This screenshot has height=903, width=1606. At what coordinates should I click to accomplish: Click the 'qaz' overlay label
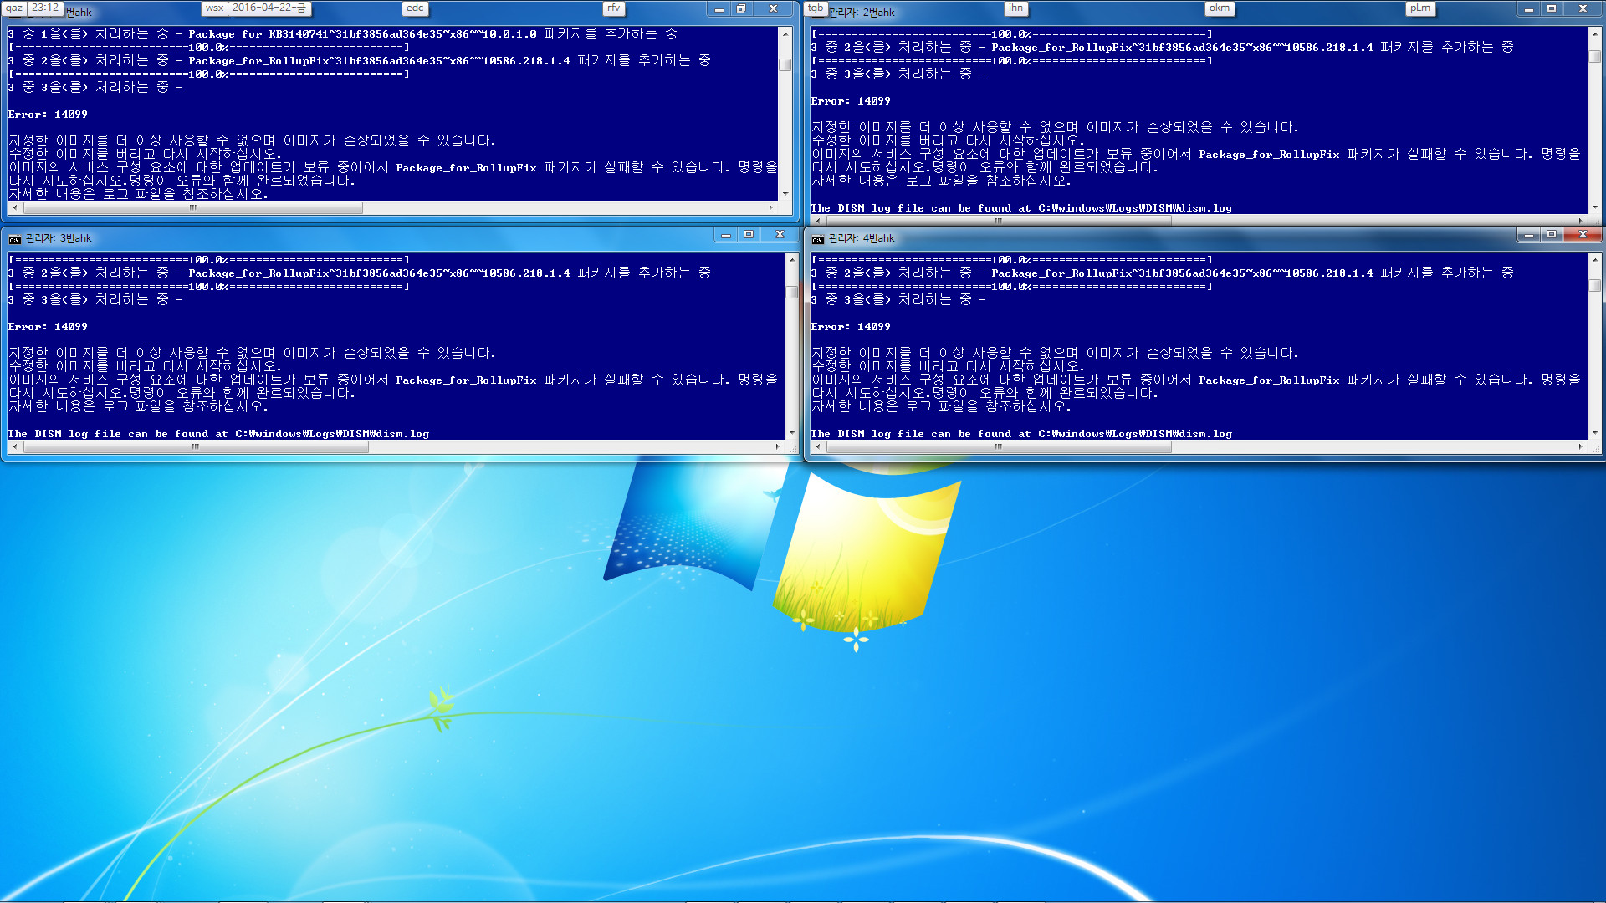click(15, 8)
